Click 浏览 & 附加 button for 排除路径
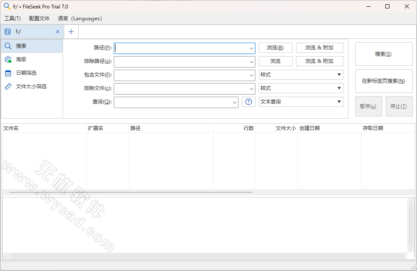417x271 pixels. (x=319, y=61)
